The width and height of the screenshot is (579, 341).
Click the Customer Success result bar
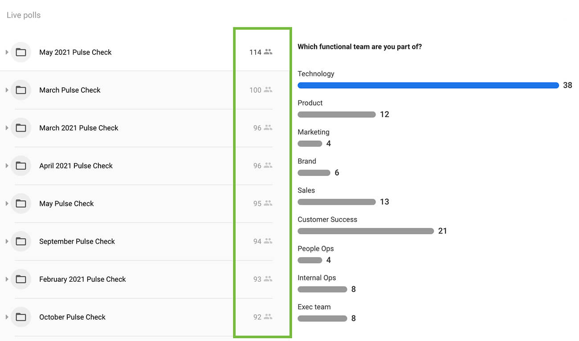(365, 231)
